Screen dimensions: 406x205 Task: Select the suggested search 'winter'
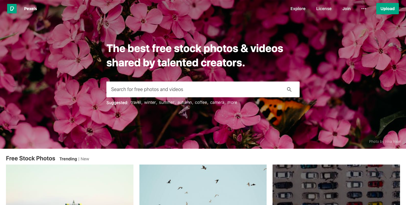point(150,102)
